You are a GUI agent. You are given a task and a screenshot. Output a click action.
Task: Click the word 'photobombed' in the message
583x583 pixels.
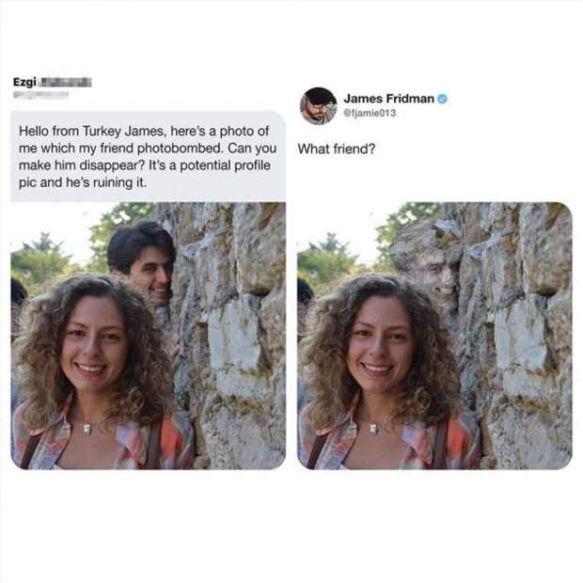181,149
